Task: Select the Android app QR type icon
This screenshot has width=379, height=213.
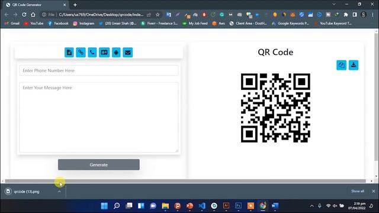Action: click(x=116, y=53)
